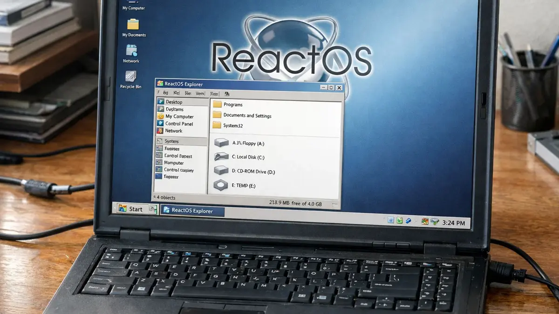Select the Programs folder in Explorer
This screenshot has width=559, height=314.
point(228,105)
